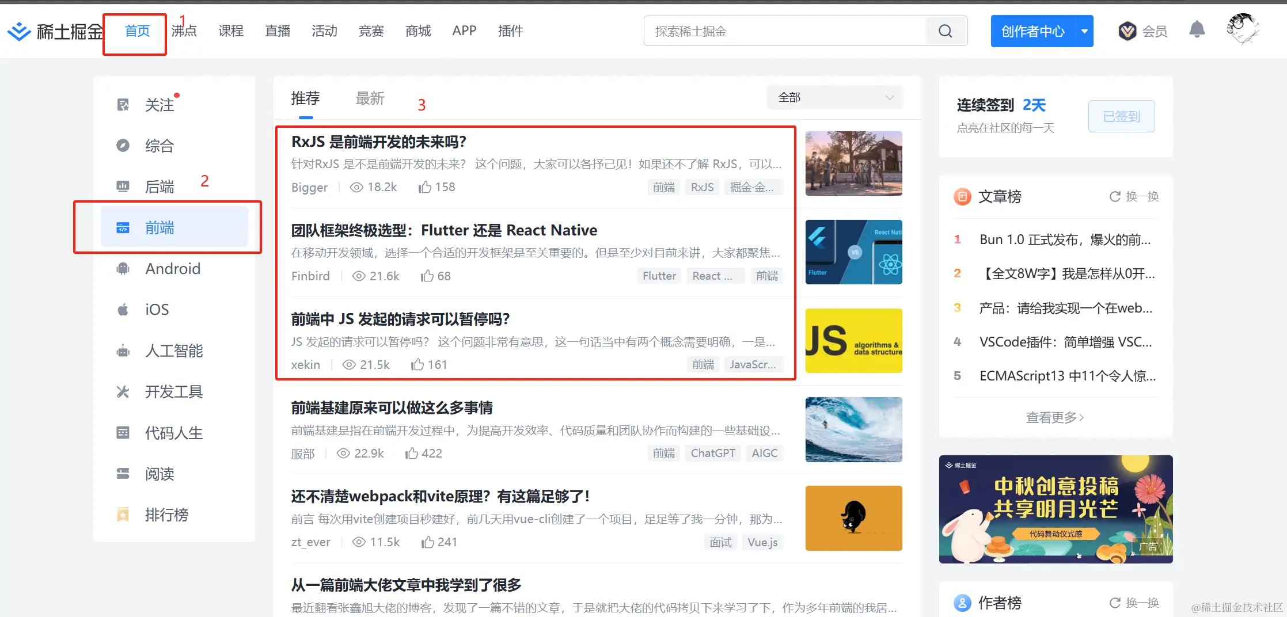Open the user avatar menu

[1243, 29]
